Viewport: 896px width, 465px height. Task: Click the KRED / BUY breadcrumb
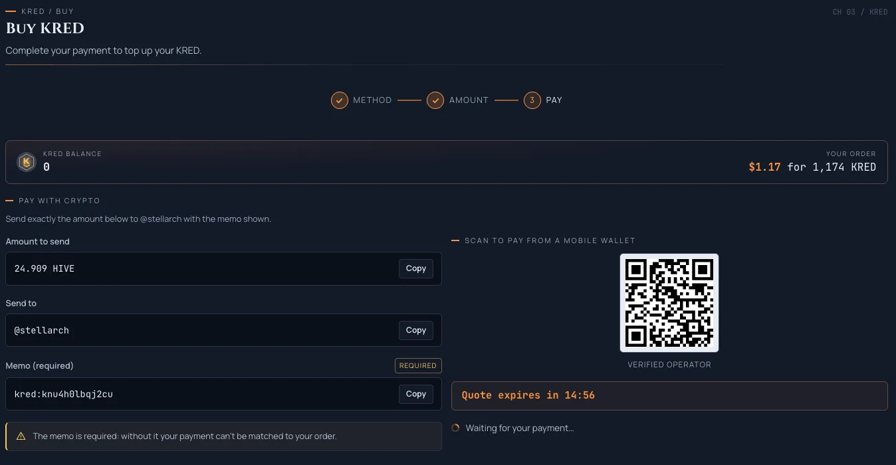click(47, 11)
